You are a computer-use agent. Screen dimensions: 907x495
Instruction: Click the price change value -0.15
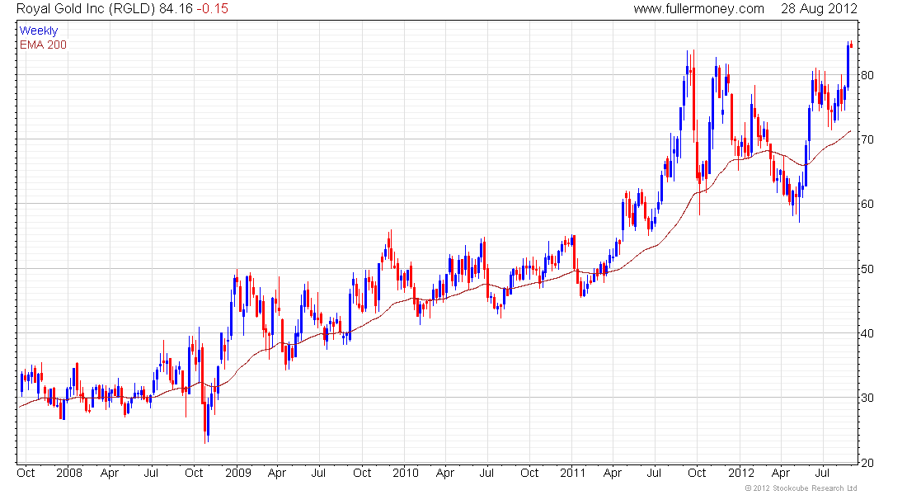(212, 9)
